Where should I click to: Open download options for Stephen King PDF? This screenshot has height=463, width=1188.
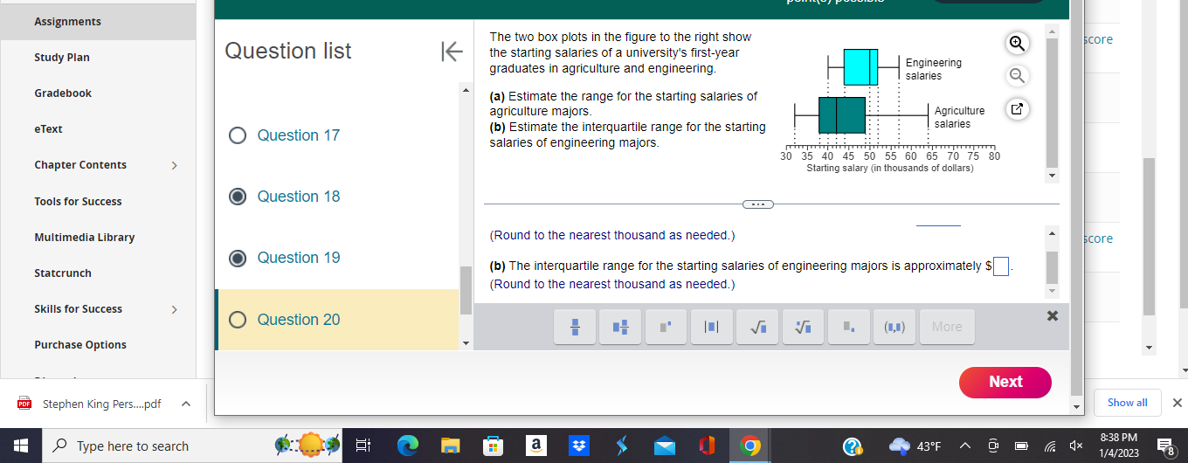[x=185, y=404]
